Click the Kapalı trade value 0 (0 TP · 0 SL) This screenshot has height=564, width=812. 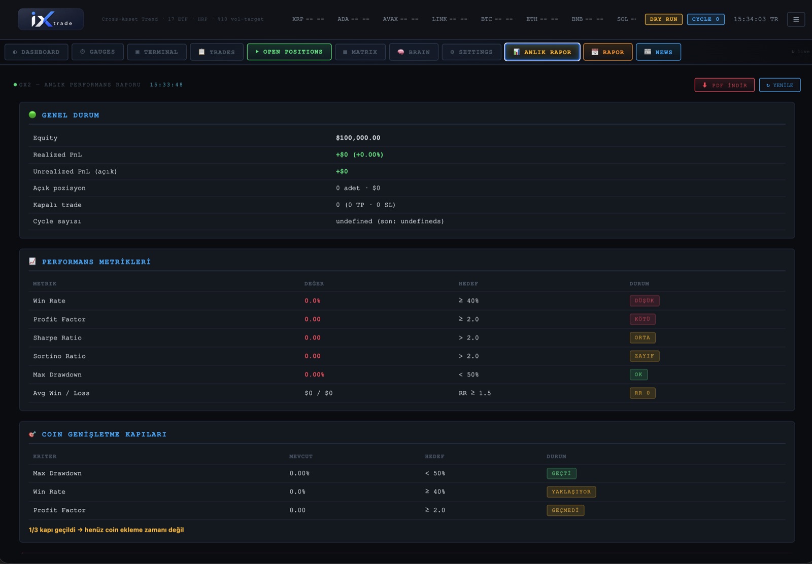[x=365, y=205]
